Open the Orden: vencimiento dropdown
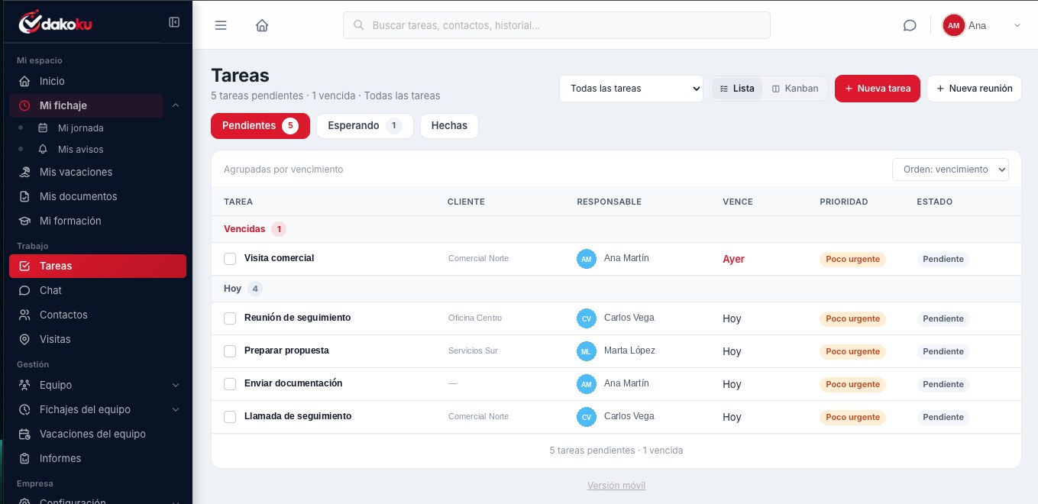This screenshot has height=504, width=1038. (x=950, y=170)
